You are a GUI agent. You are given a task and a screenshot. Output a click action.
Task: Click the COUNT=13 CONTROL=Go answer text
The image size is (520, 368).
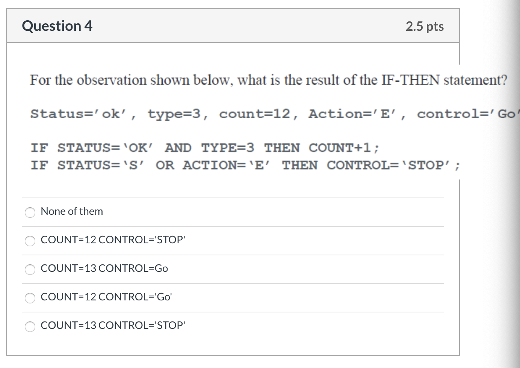click(104, 268)
